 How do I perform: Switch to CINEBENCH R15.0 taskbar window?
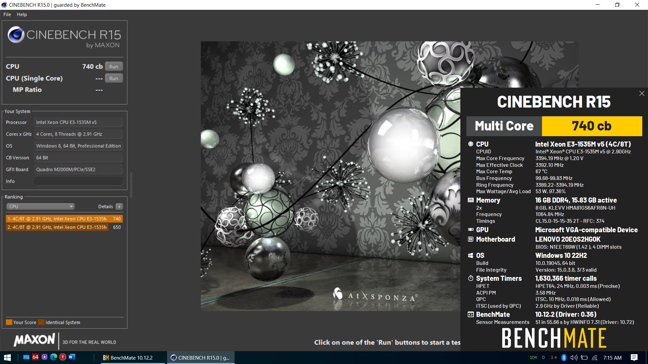(x=200, y=358)
